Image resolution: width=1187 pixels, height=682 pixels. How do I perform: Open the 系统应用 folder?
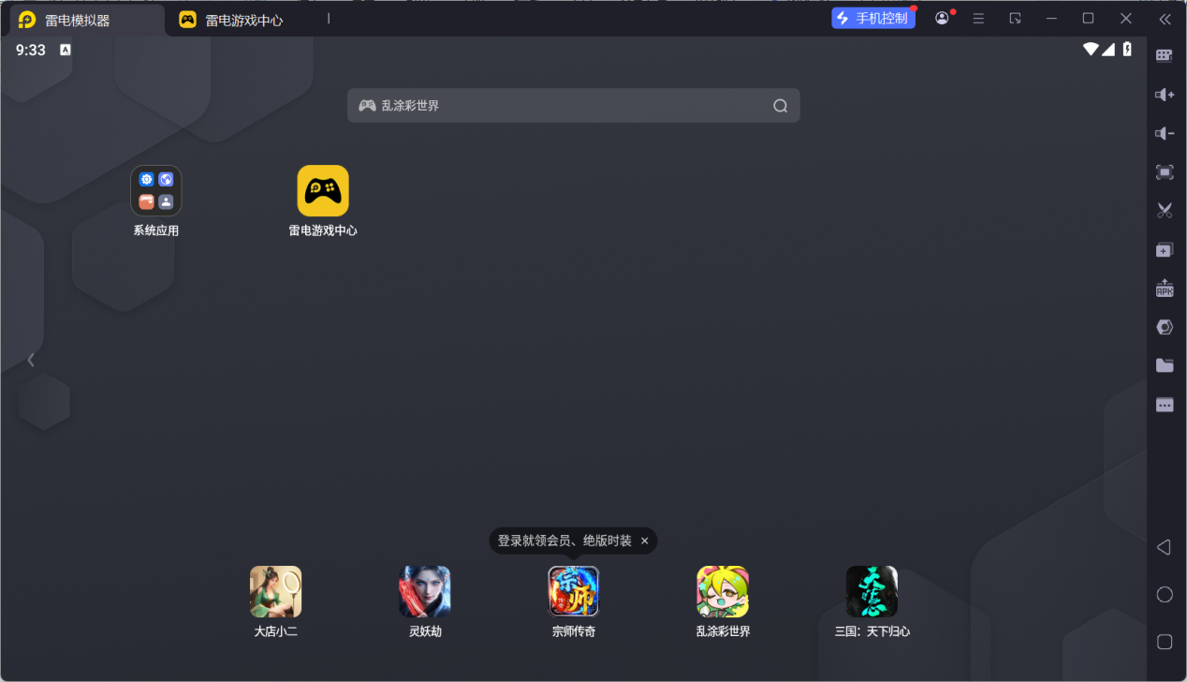click(x=156, y=191)
